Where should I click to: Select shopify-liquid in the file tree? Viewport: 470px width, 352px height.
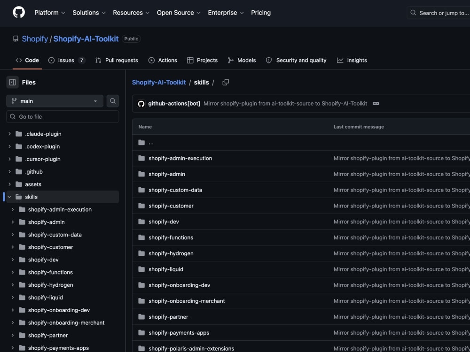(46, 298)
